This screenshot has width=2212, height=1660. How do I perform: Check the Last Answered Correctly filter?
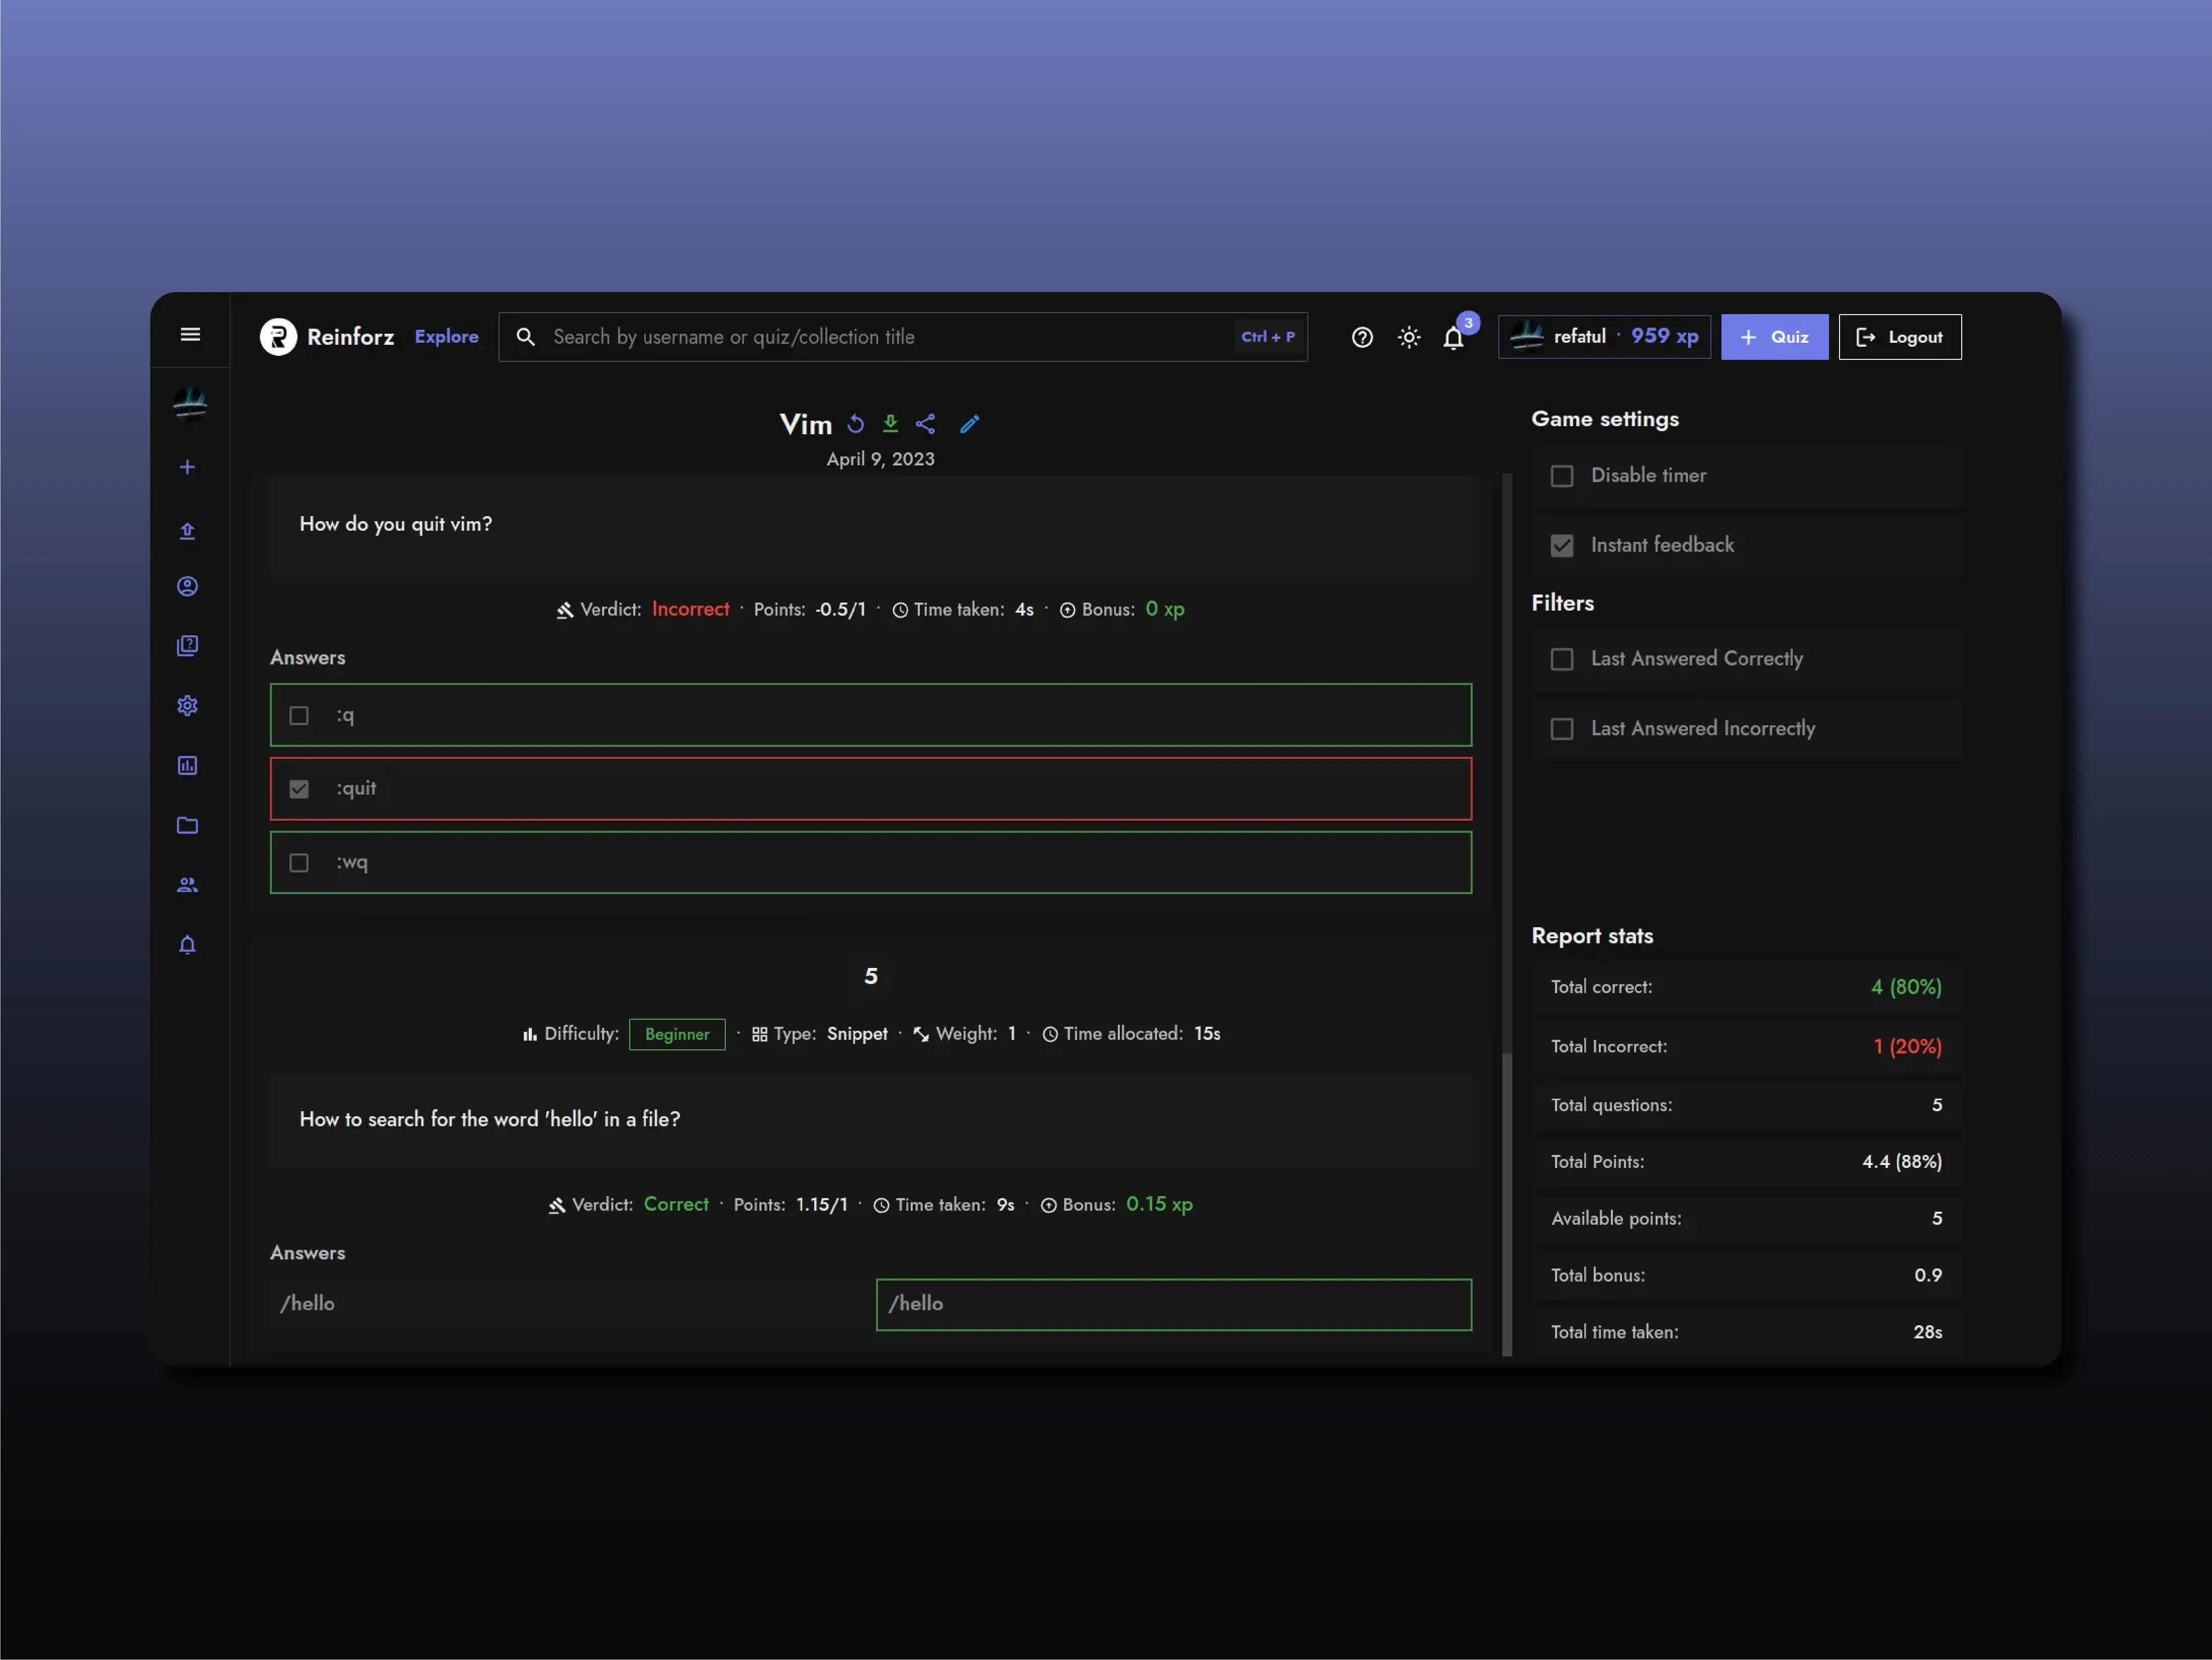click(x=1562, y=658)
